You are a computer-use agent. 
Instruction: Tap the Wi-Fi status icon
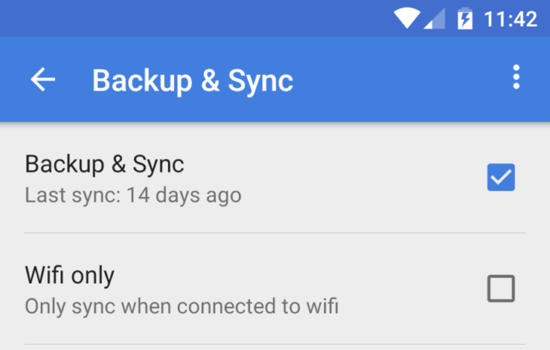coord(407,19)
